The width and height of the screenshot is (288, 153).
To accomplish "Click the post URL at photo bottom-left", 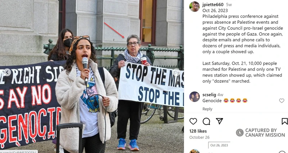I will (x=19, y=152).
